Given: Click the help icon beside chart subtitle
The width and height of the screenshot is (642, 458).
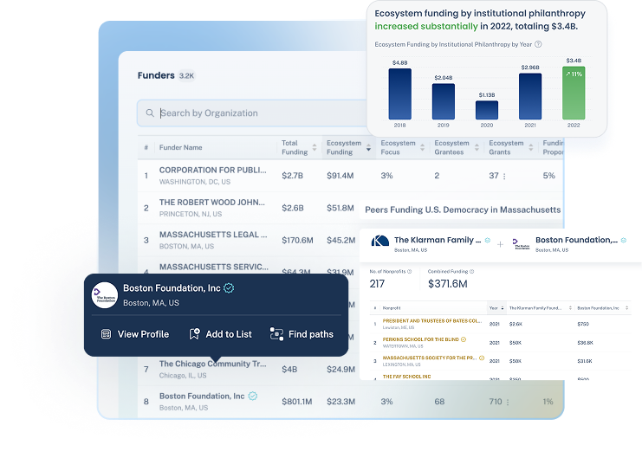Looking at the screenshot, I should (x=538, y=44).
